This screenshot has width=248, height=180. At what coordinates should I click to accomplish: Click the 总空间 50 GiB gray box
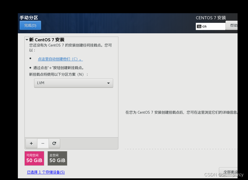tap(57, 158)
